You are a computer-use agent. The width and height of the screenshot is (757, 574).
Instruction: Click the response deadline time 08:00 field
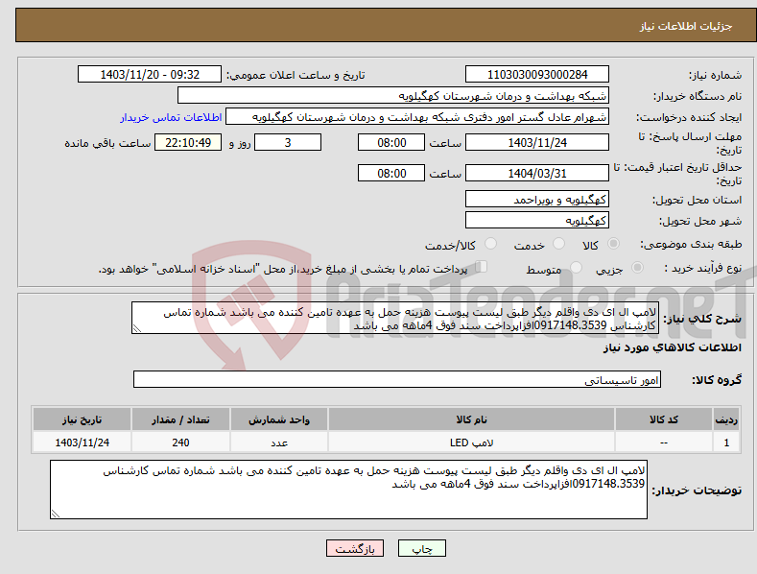[x=391, y=142]
